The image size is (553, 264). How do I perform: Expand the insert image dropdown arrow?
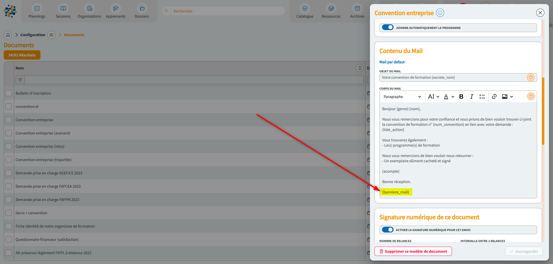pyautogui.click(x=511, y=97)
